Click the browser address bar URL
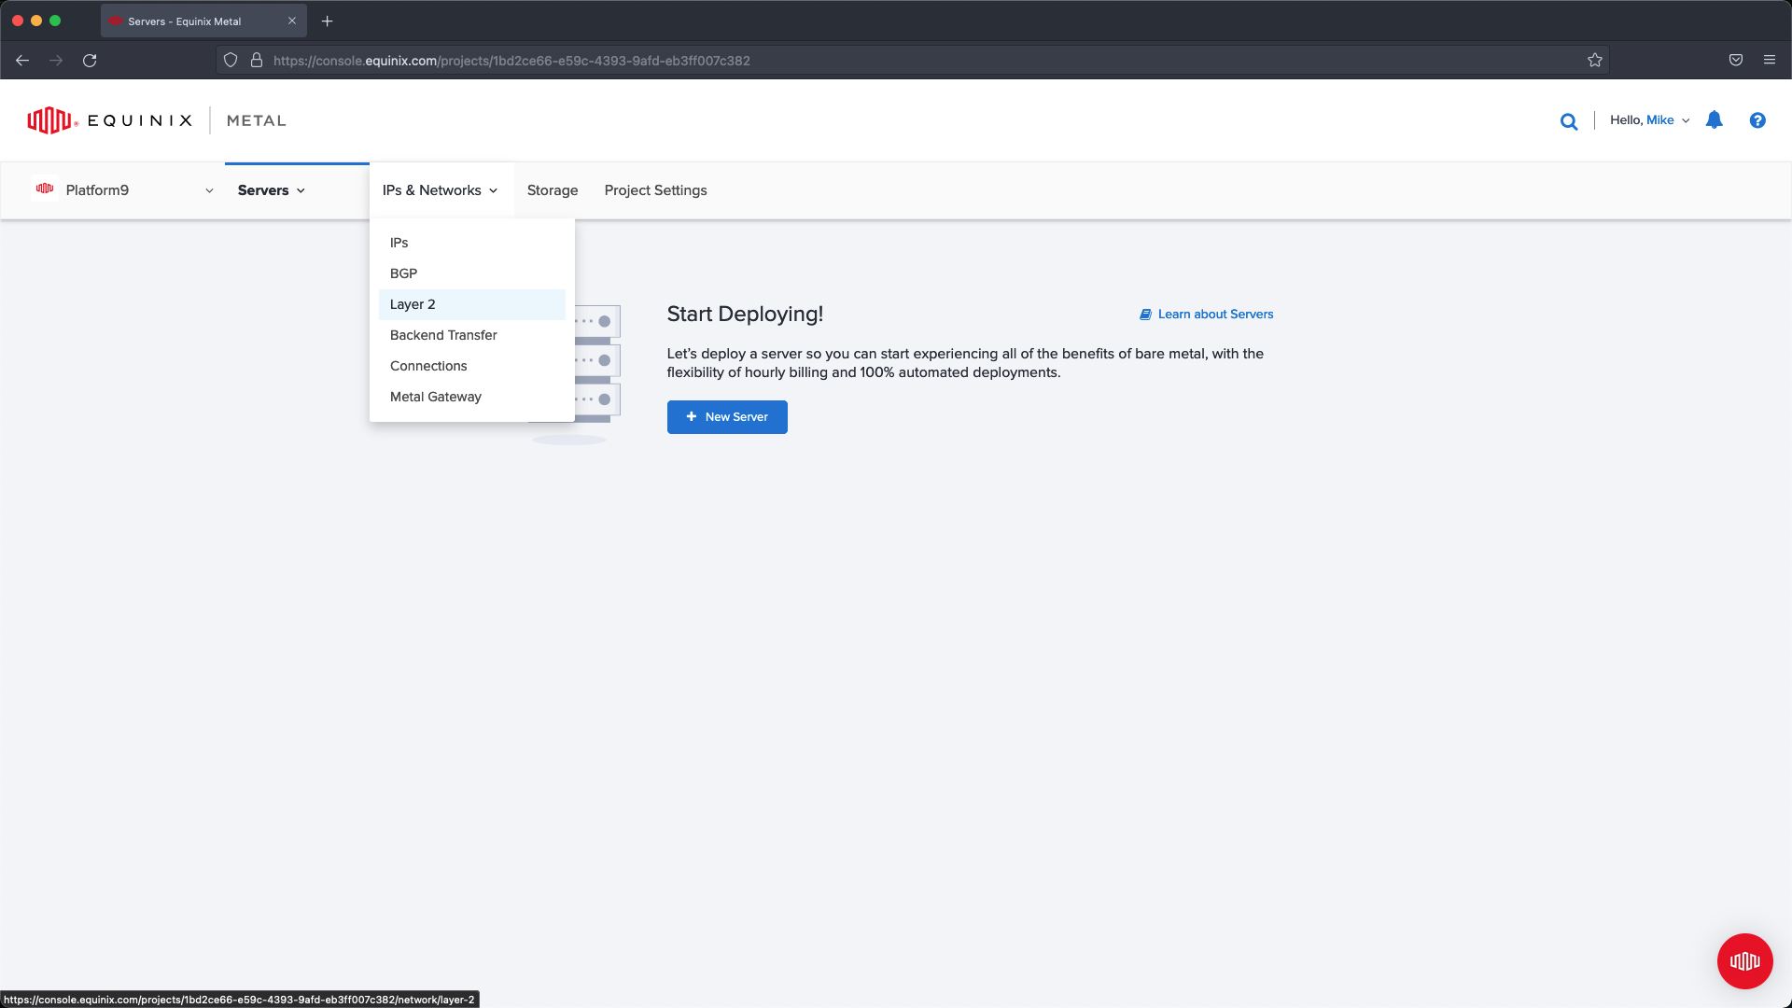Viewport: 1792px width, 1008px height. click(511, 61)
